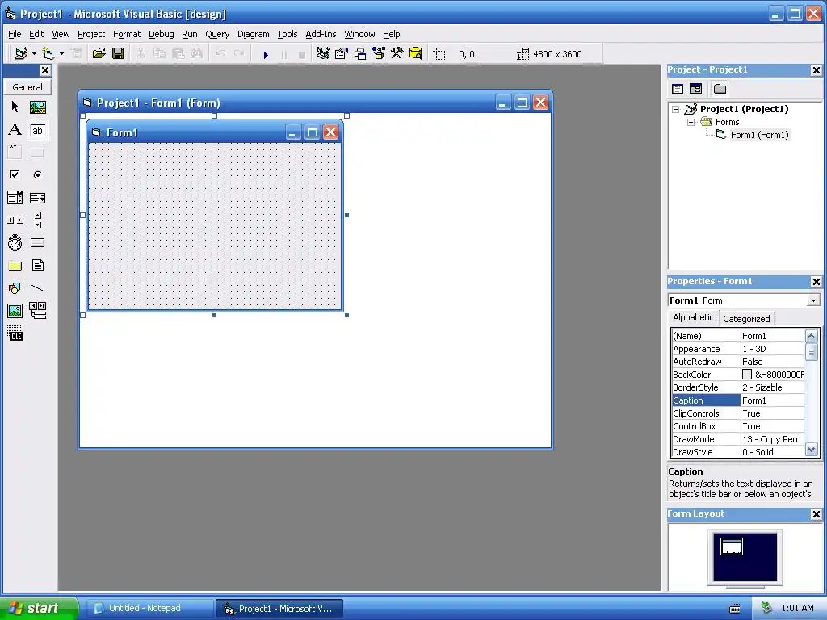
Task: Open the File menu
Action: pos(15,34)
